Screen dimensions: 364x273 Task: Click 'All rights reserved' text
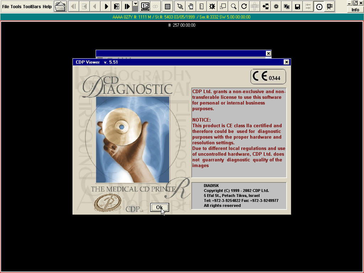(222, 205)
